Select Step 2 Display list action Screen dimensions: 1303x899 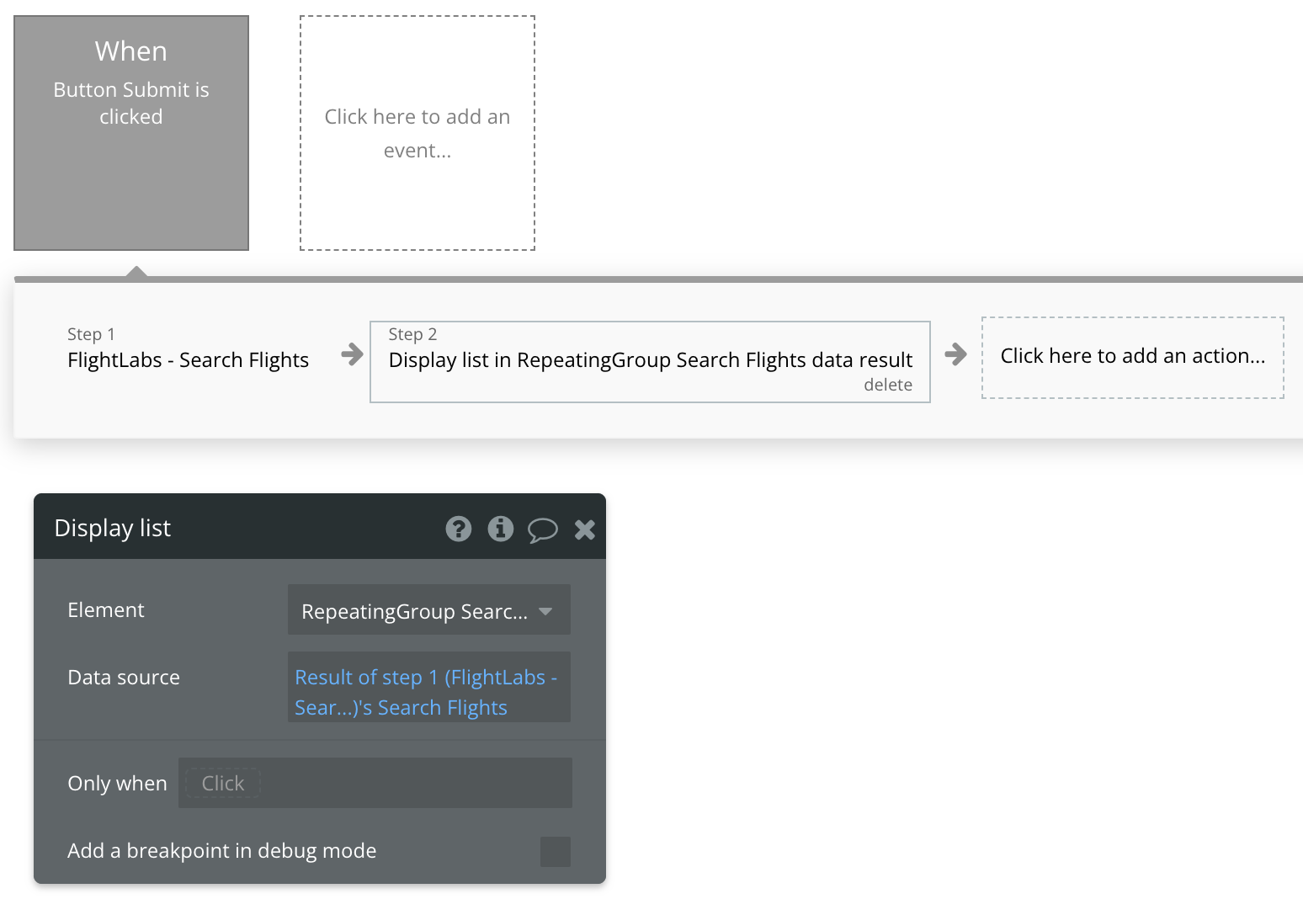click(650, 362)
